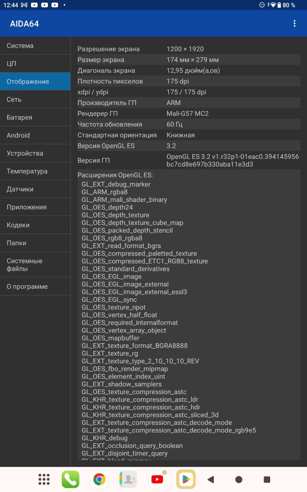Select Системные файлы in sidebar
Image resolution: width=307 pixels, height=492 pixels.
(35, 265)
